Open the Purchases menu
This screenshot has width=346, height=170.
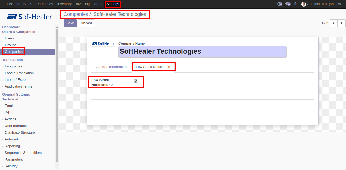pos(44,4)
